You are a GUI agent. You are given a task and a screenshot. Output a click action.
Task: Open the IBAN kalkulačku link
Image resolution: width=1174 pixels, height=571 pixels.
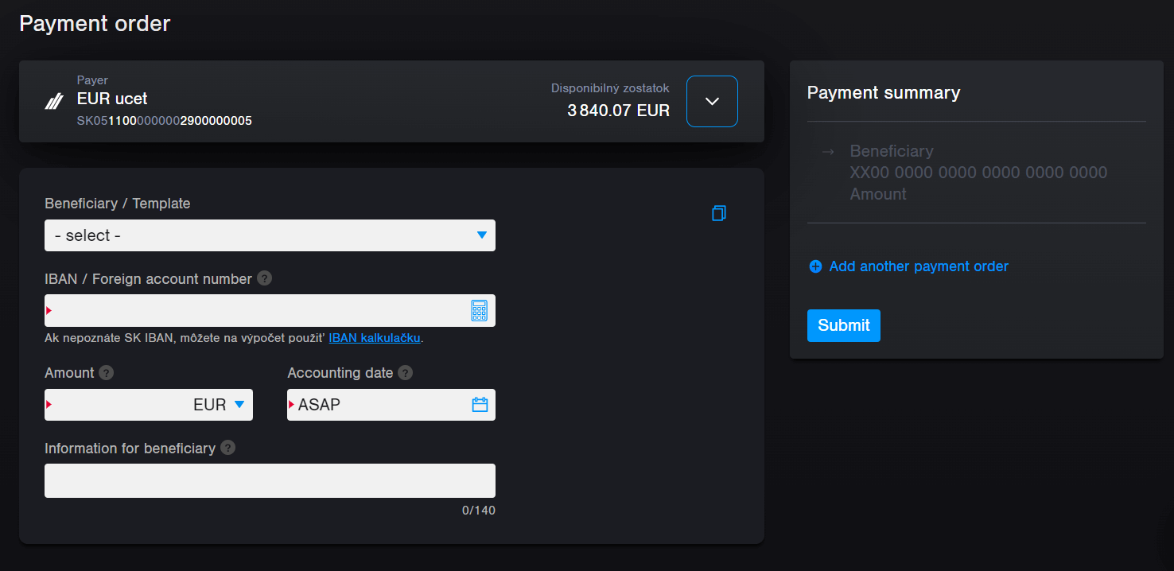click(375, 337)
